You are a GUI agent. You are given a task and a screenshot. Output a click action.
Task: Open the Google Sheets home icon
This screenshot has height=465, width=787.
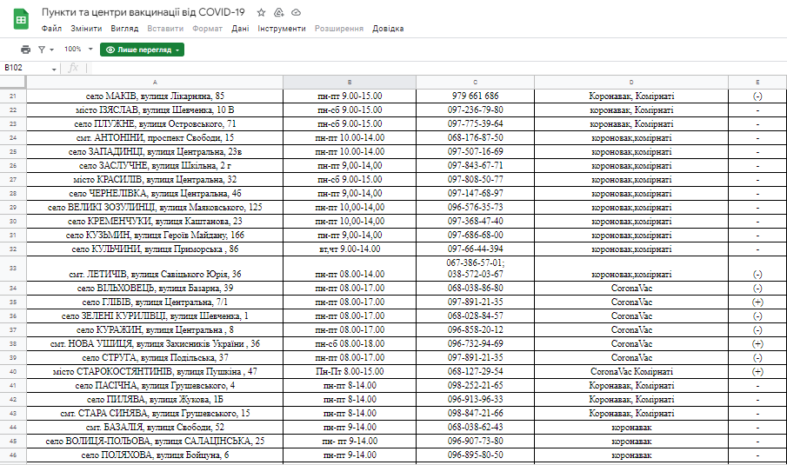[x=20, y=20]
